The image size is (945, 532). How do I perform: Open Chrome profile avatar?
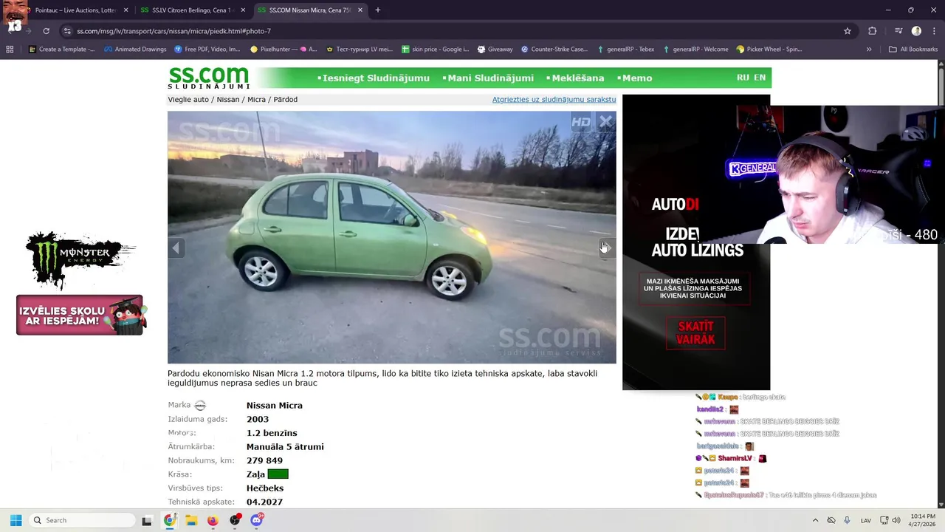coord(916,31)
